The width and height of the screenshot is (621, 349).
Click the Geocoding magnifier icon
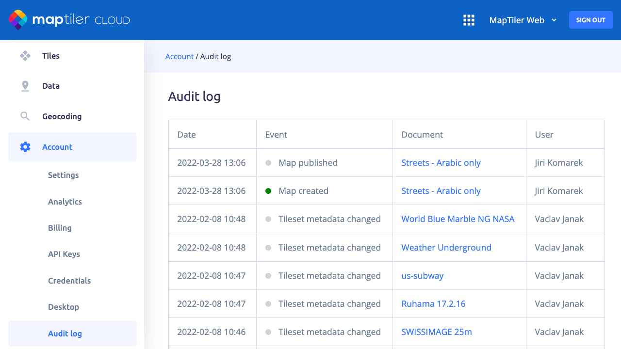point(25,116)
